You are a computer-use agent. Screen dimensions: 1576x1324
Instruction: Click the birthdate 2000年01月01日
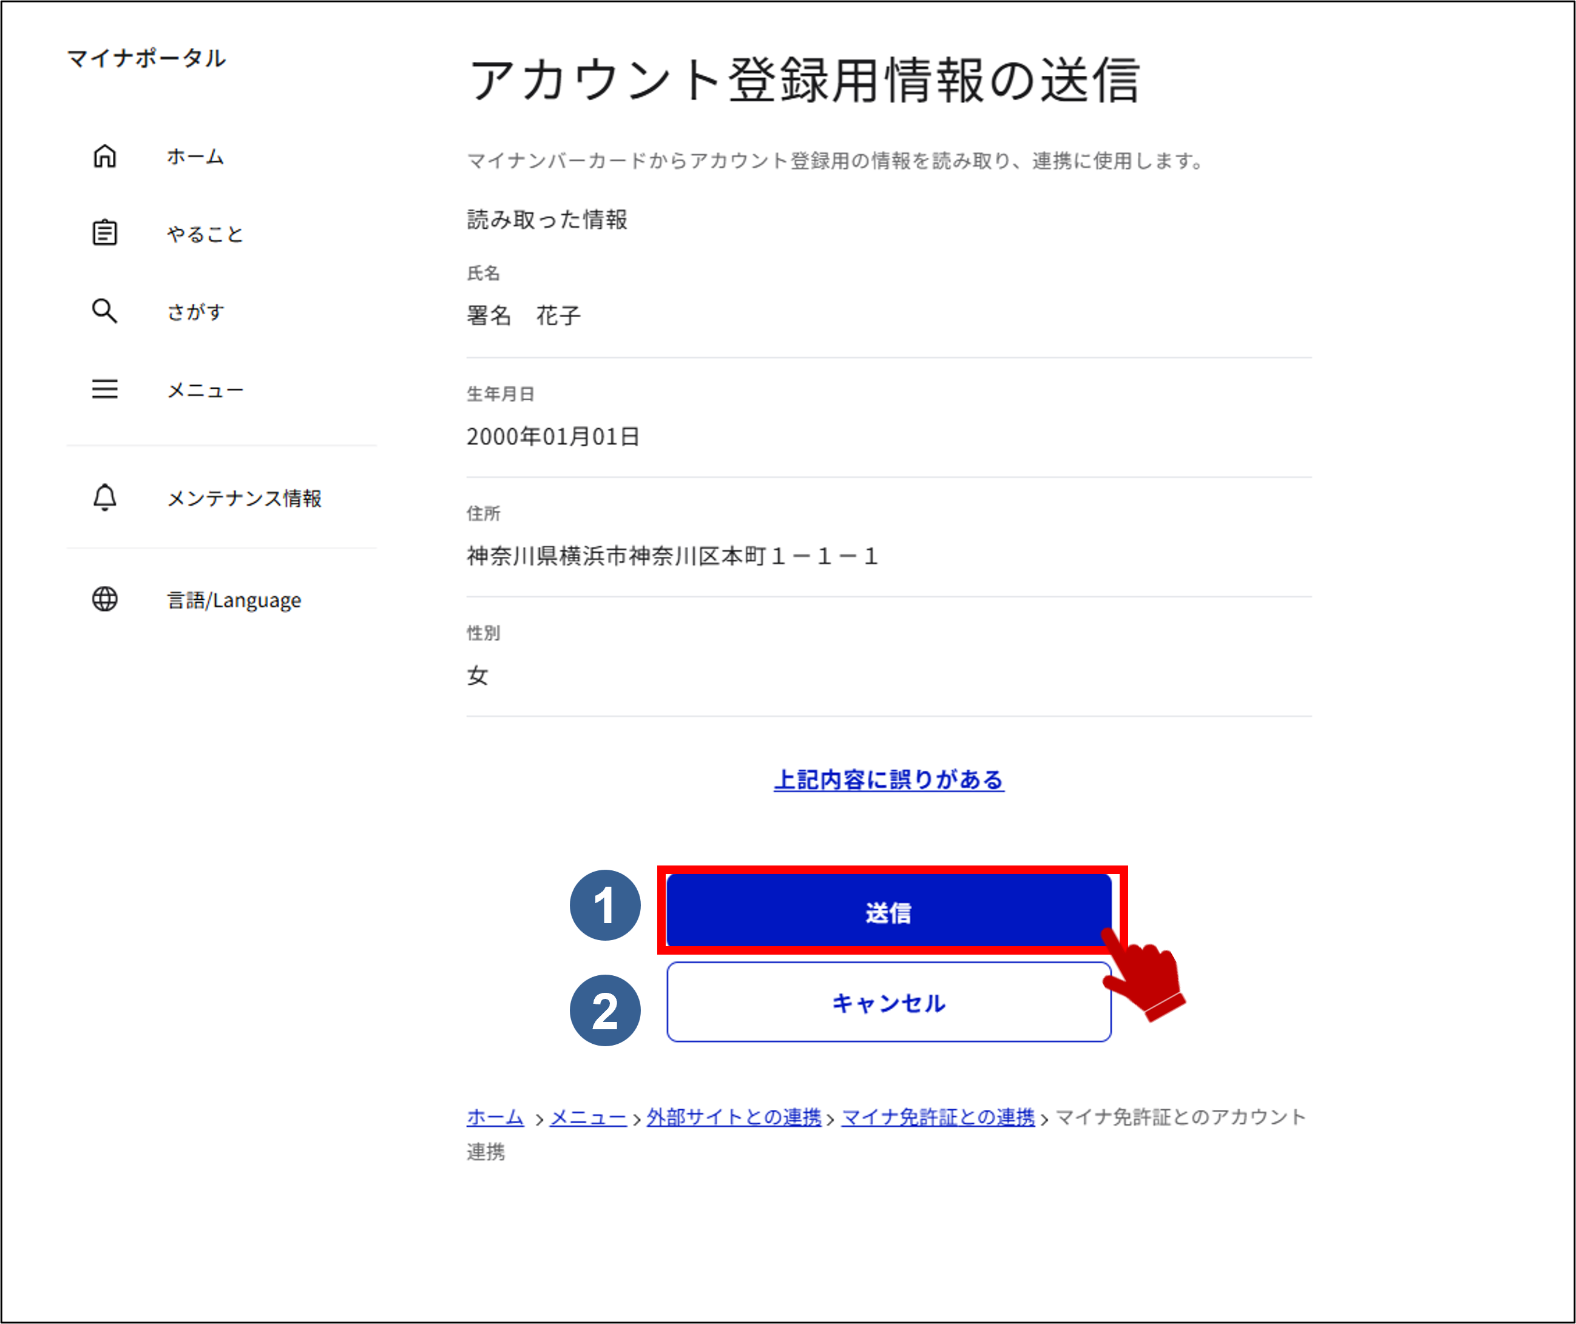pyautogui.click(x=553, y=436)
